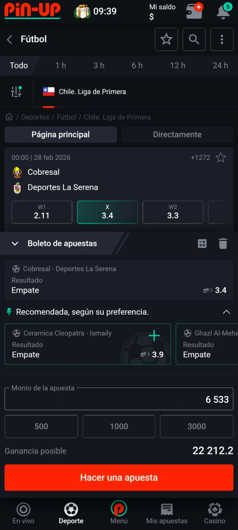Check notifications via the bell icon

[x=223, y=12]
